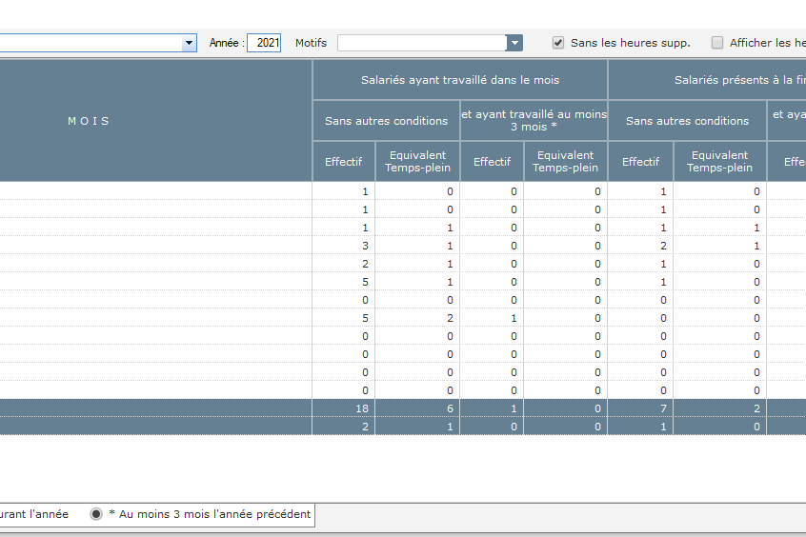
Task: Click the leftmost Equivalent Temps-plein column header
Action: pyautogui.click(x=417, y=162)
